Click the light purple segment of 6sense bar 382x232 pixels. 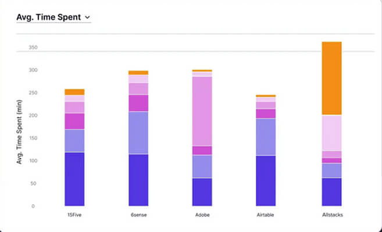138,133
